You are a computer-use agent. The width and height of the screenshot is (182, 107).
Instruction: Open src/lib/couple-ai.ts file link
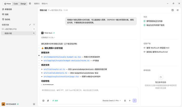click(x=54, y=69)
